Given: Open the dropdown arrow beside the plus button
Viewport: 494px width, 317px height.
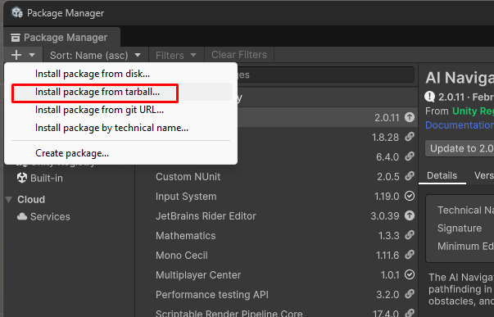Looking at the screenshot, I should point(32,55).
